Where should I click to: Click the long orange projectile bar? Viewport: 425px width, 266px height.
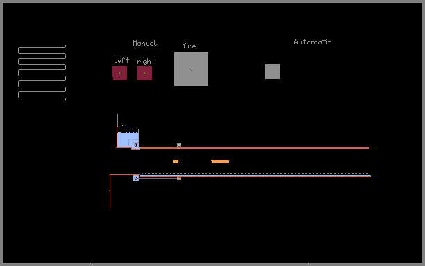220,161
